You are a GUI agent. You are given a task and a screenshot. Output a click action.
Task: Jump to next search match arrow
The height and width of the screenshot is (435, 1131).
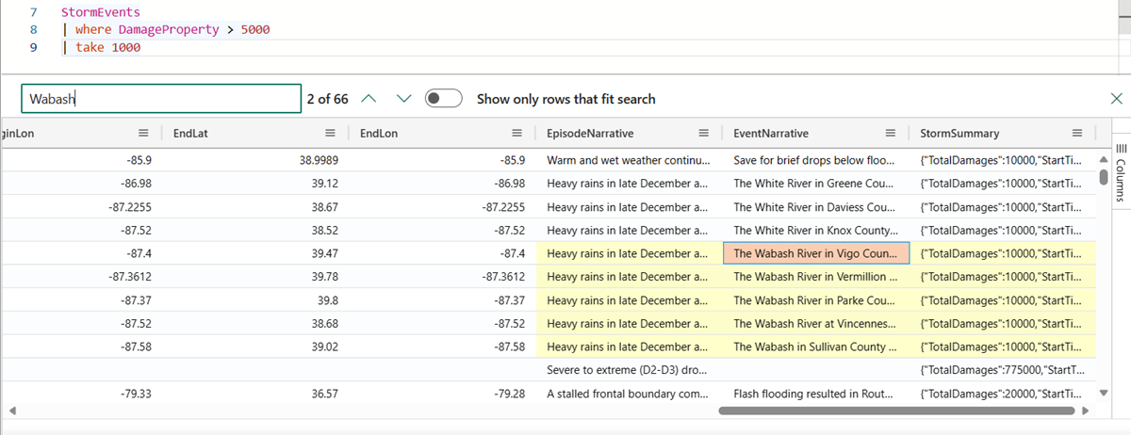pos(404,99)
